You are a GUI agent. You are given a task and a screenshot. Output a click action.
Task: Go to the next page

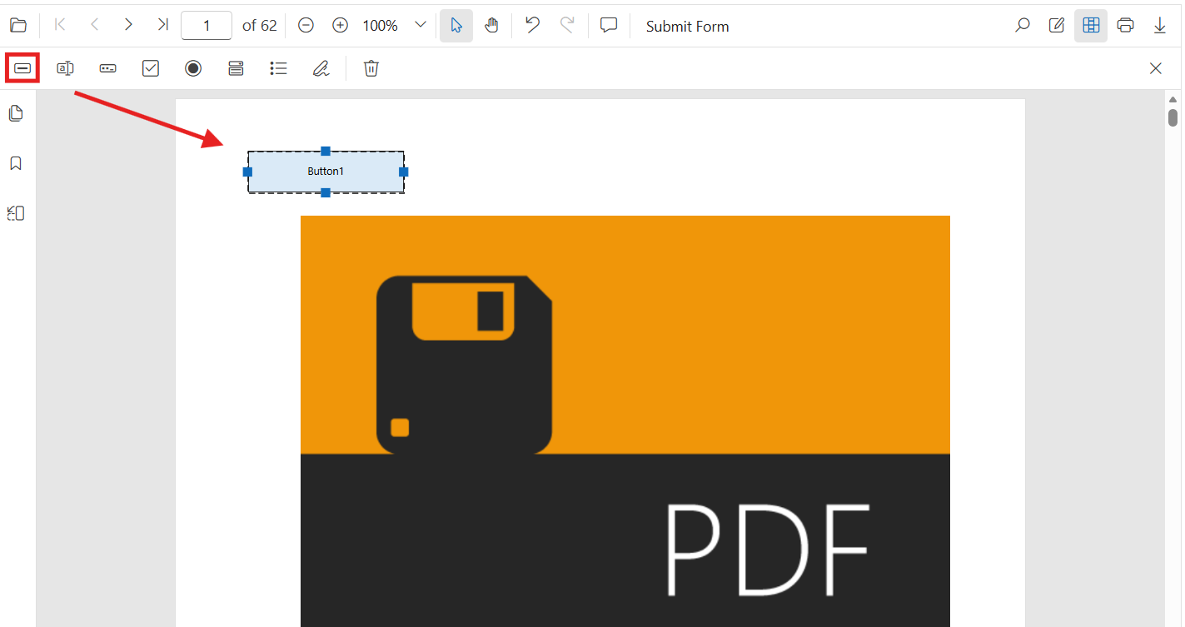[128, 25]
